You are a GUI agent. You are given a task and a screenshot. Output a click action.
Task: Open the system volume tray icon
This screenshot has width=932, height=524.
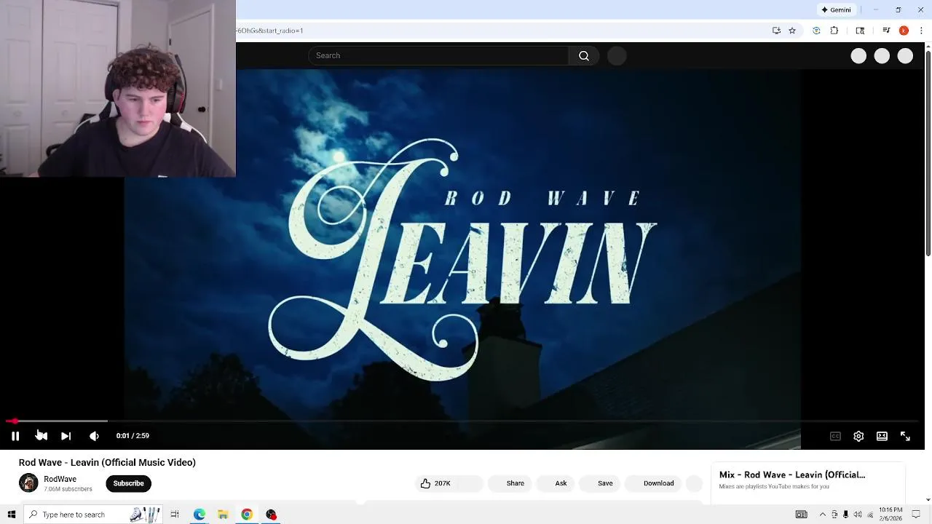pos(857,515)
